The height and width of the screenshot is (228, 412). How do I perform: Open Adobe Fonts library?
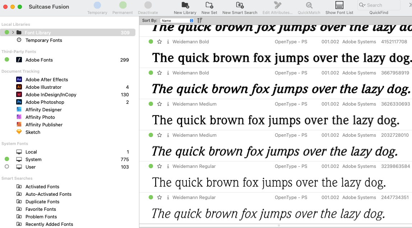pyautogui.click(x=39, y=60)
